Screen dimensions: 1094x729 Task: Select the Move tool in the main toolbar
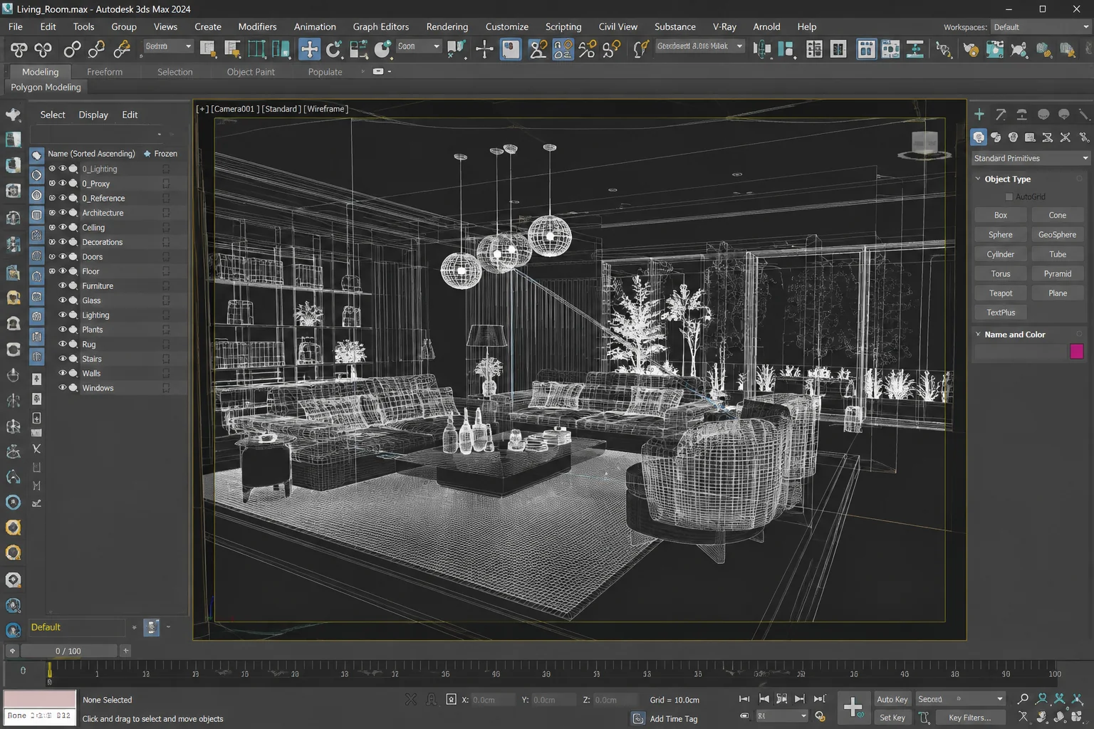pos(309,48)
